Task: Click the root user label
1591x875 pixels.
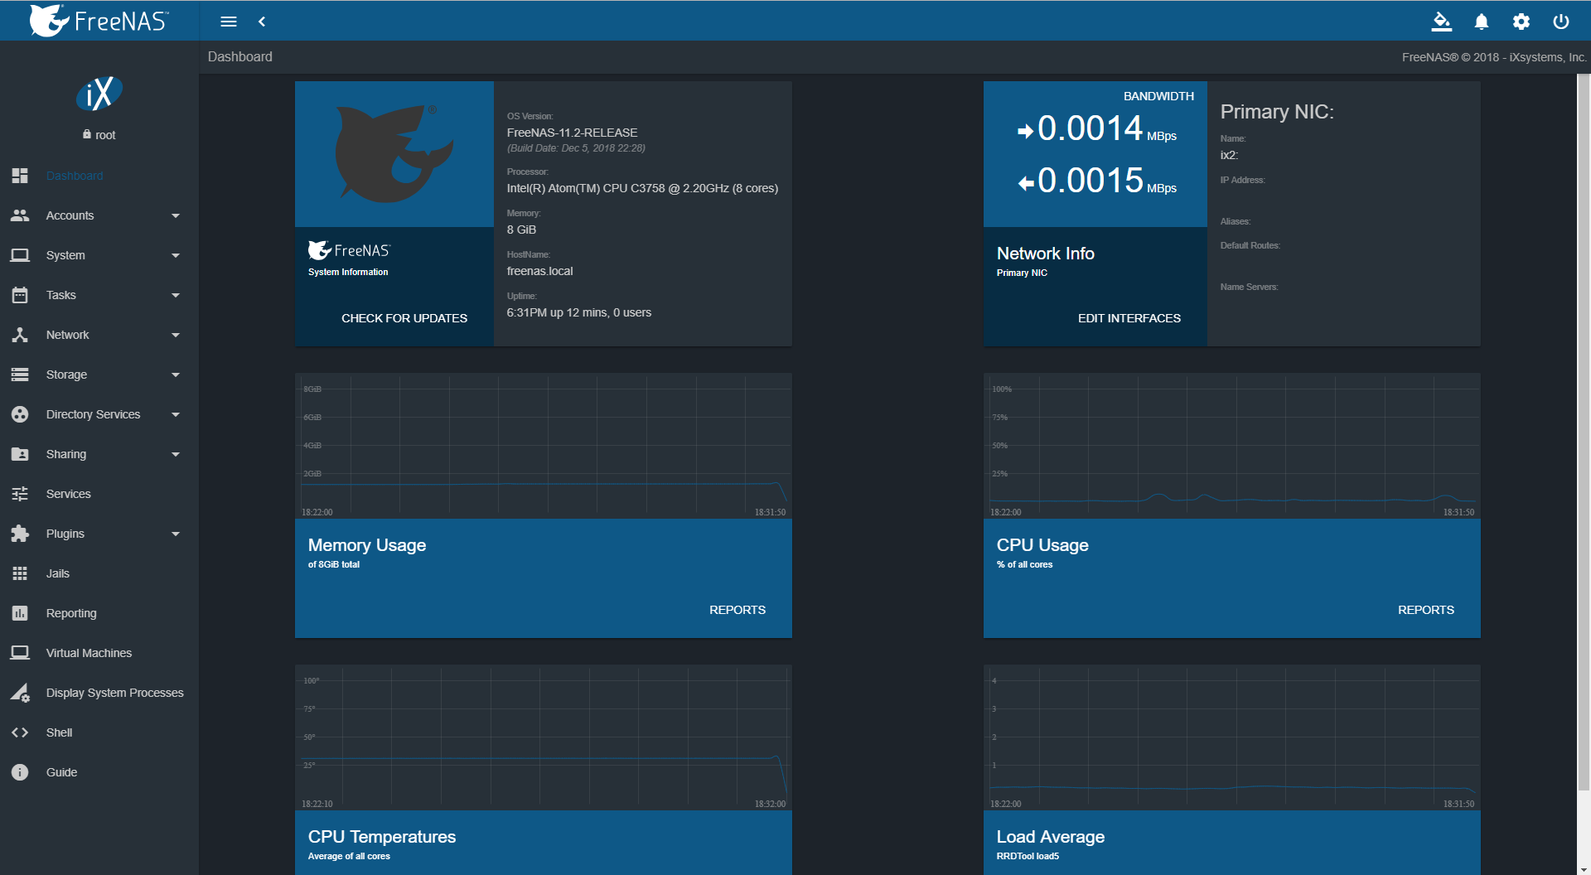Action: point(105,135)
